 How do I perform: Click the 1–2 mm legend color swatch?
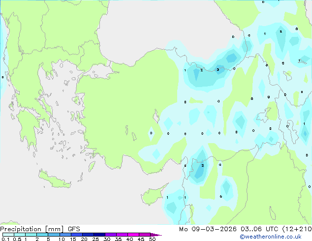[31, 235]
